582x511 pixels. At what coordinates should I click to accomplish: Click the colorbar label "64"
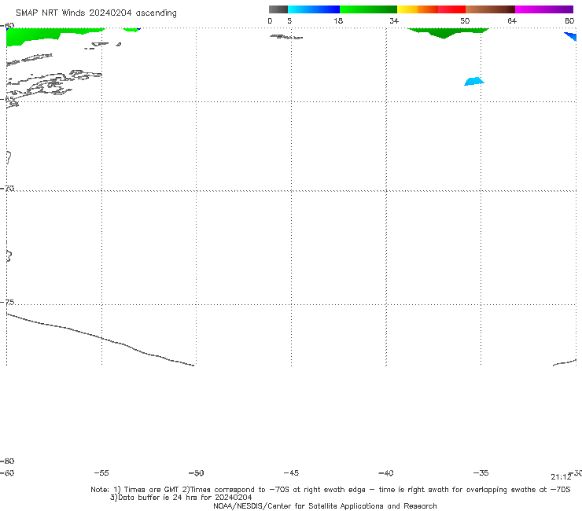pyautogui.click(x=512, y=21)
